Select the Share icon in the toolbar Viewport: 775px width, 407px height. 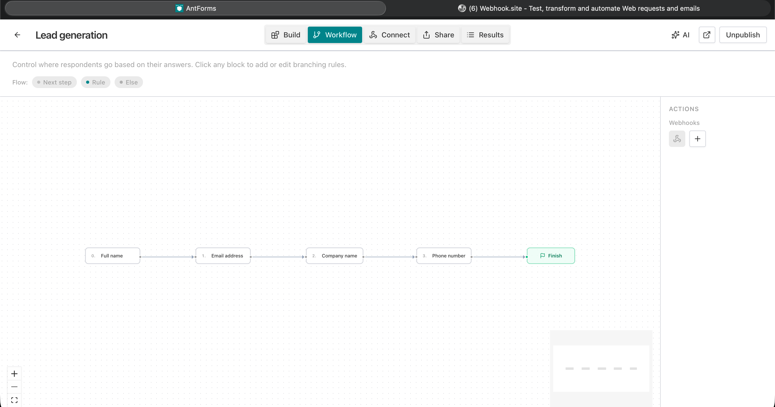(438, 35)
